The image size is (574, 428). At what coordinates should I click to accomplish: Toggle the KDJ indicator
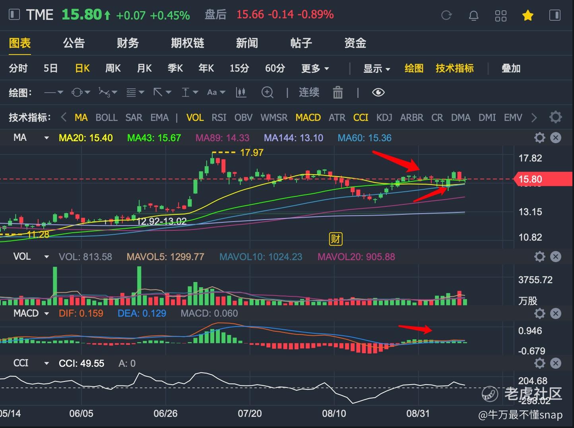(384, 118)
